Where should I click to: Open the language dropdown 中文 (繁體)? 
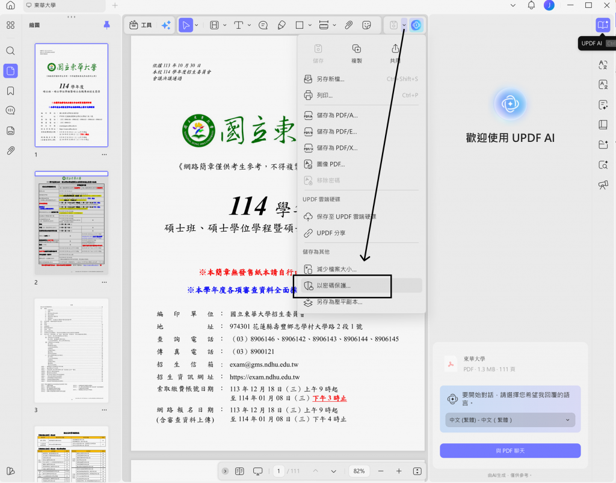tap(510, 420)
